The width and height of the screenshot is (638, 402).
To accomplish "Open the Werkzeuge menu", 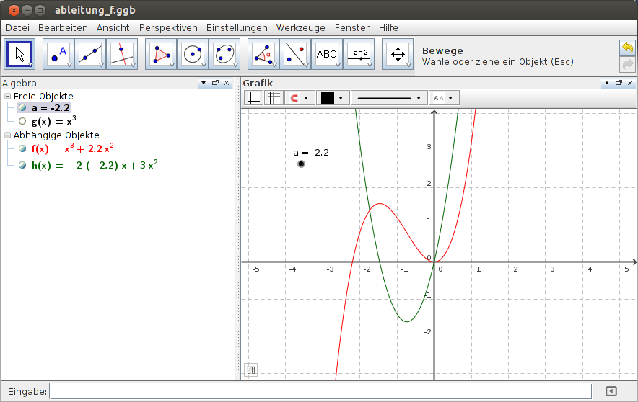I will click(x=301, y=27).
